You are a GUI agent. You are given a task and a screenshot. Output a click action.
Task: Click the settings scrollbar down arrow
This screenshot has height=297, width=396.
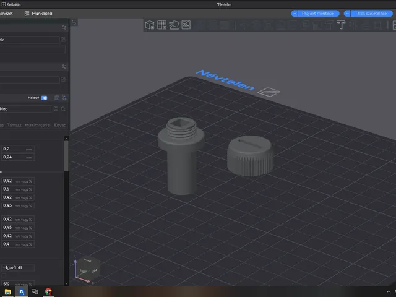[66, 283]
